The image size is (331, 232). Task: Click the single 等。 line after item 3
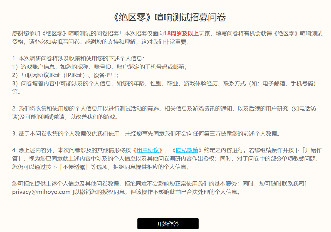coord(16,92)
